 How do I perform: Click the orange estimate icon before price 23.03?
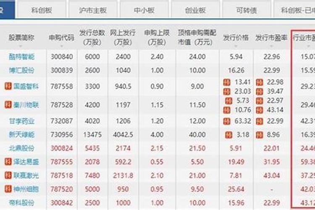coord(227,92)
